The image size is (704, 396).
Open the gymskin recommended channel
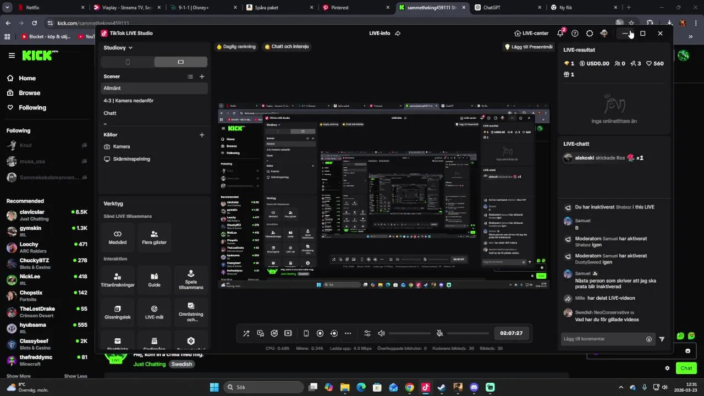(47, 231)
